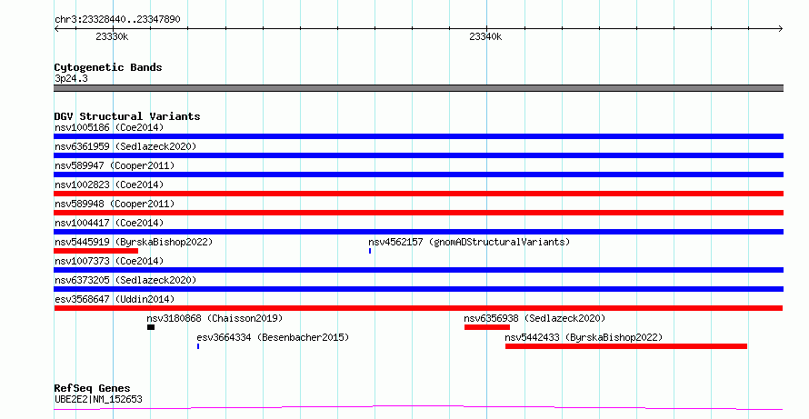Open the nsv6373205 (Sedlazeck2020) blue variant bar
This screenshot has height=419, width=809.
418,289
